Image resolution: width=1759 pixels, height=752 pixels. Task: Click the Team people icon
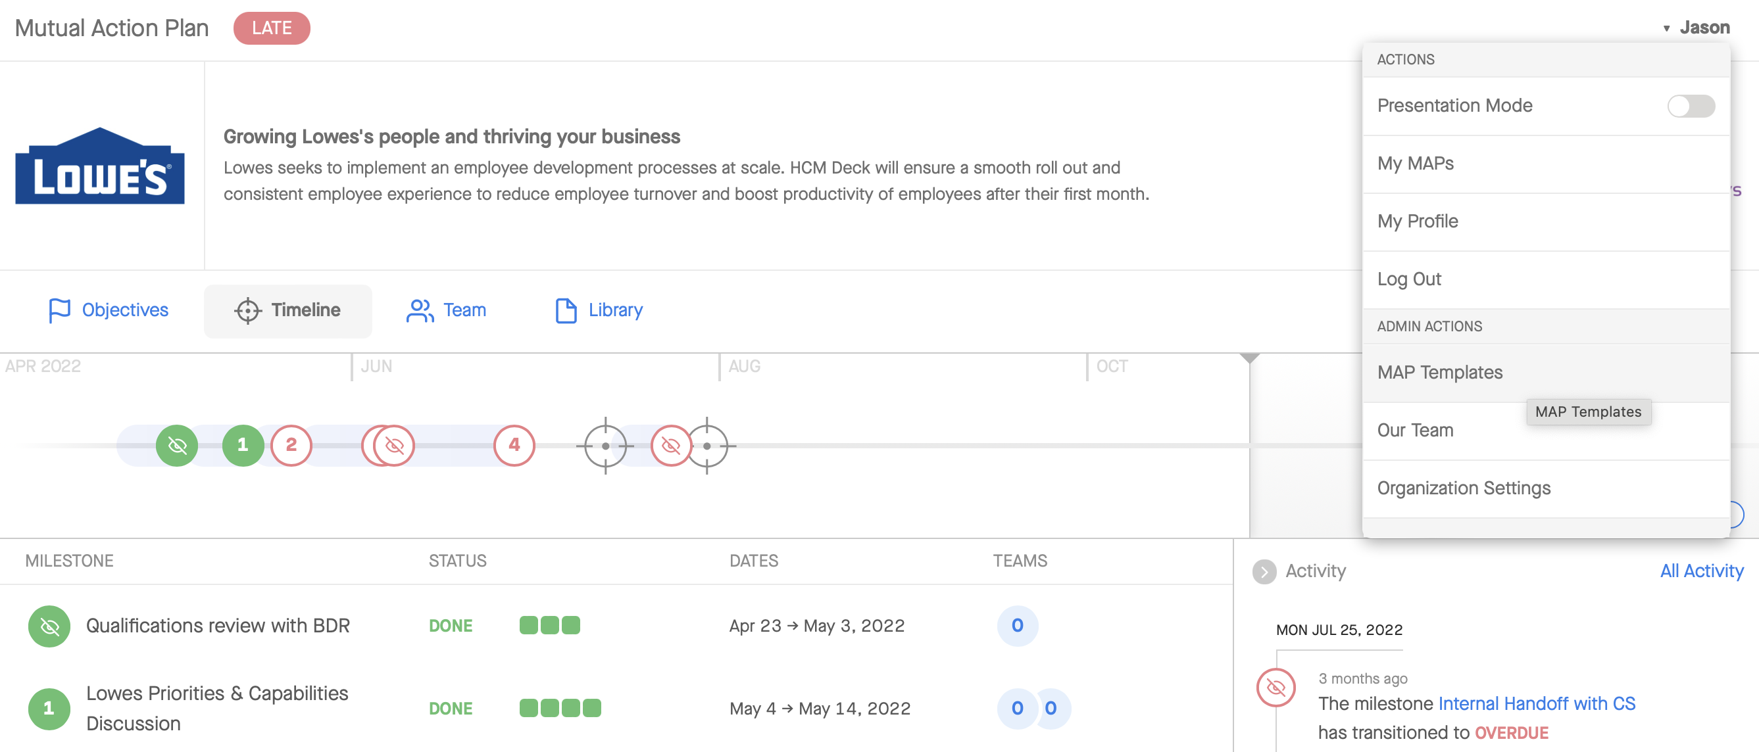(x=419, y=310)
